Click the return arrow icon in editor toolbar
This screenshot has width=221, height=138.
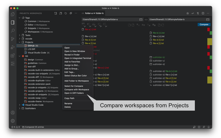click(x=193, y=13)
